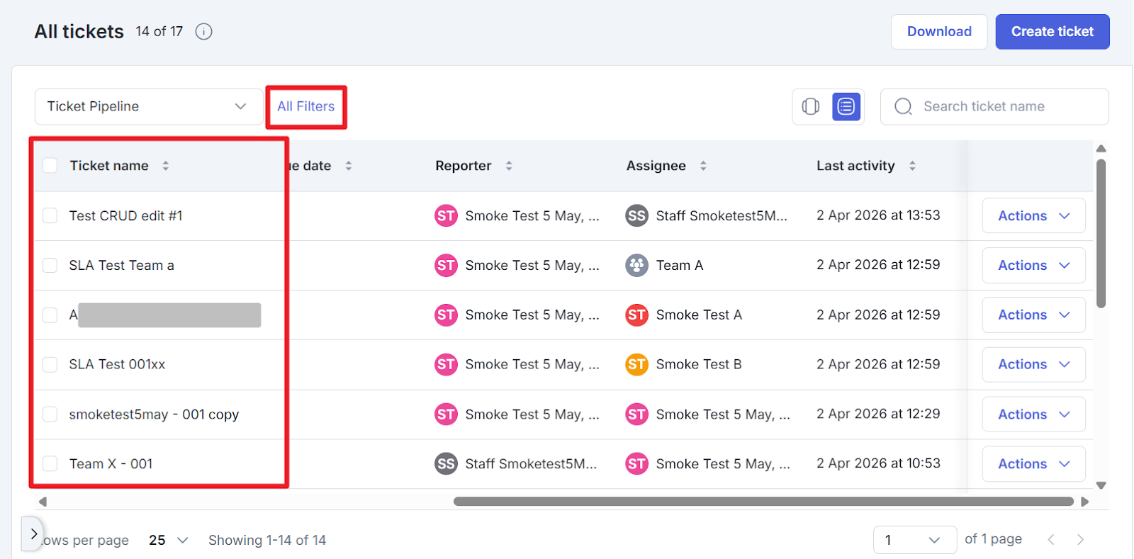Viewport: 1134px width, 559px height.
Task: Open the Ticket Pipeline dropdown
Action: coord(148,106)
